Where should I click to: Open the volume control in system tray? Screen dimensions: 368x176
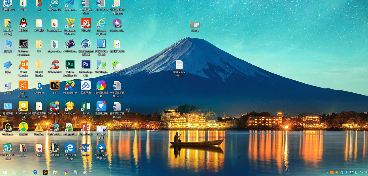coord(361,172)
